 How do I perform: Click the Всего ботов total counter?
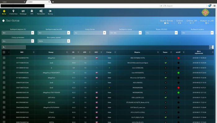coord(166,22)
